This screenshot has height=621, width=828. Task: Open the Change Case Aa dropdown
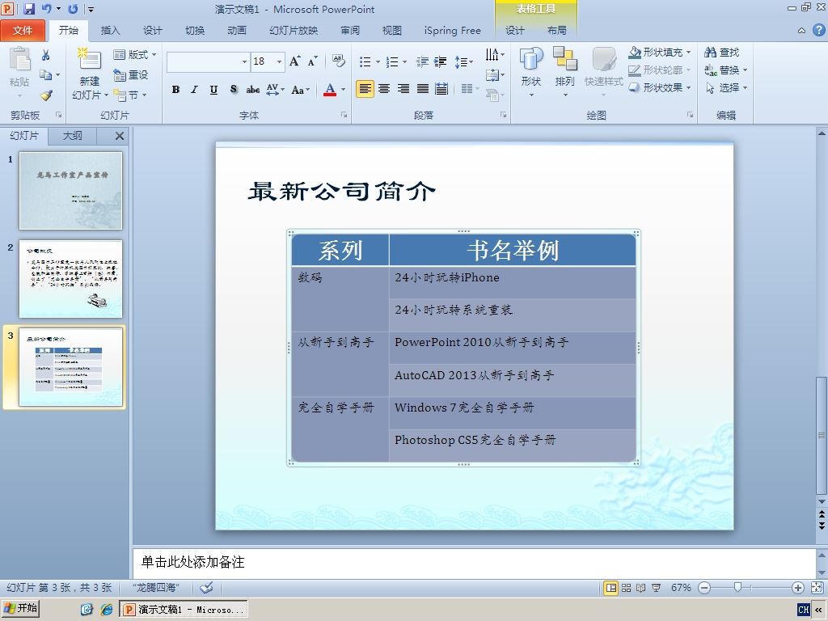(301, 89)
